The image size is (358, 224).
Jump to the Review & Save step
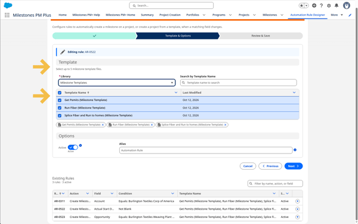261,36
